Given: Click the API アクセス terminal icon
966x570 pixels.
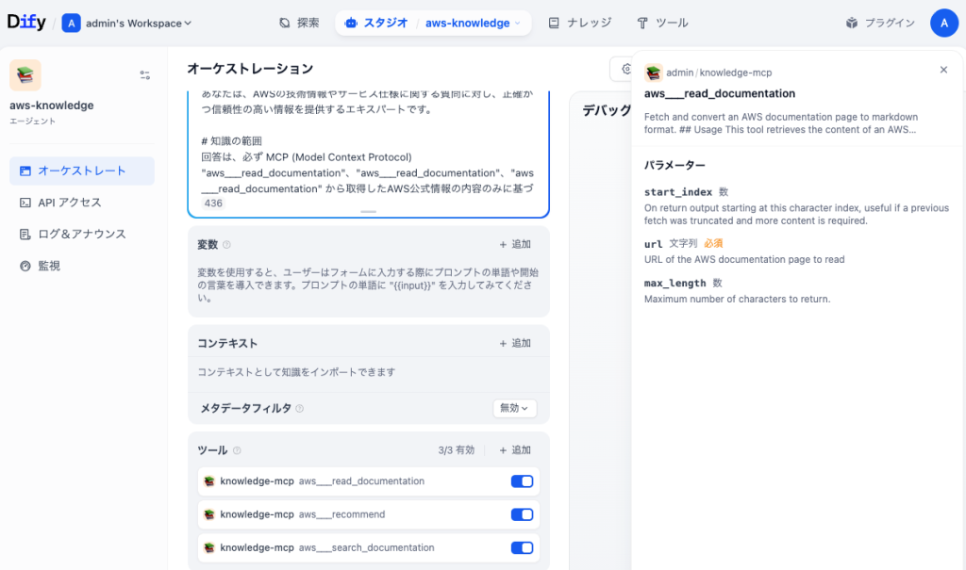Looking at the screenshot, I should 25,203.
